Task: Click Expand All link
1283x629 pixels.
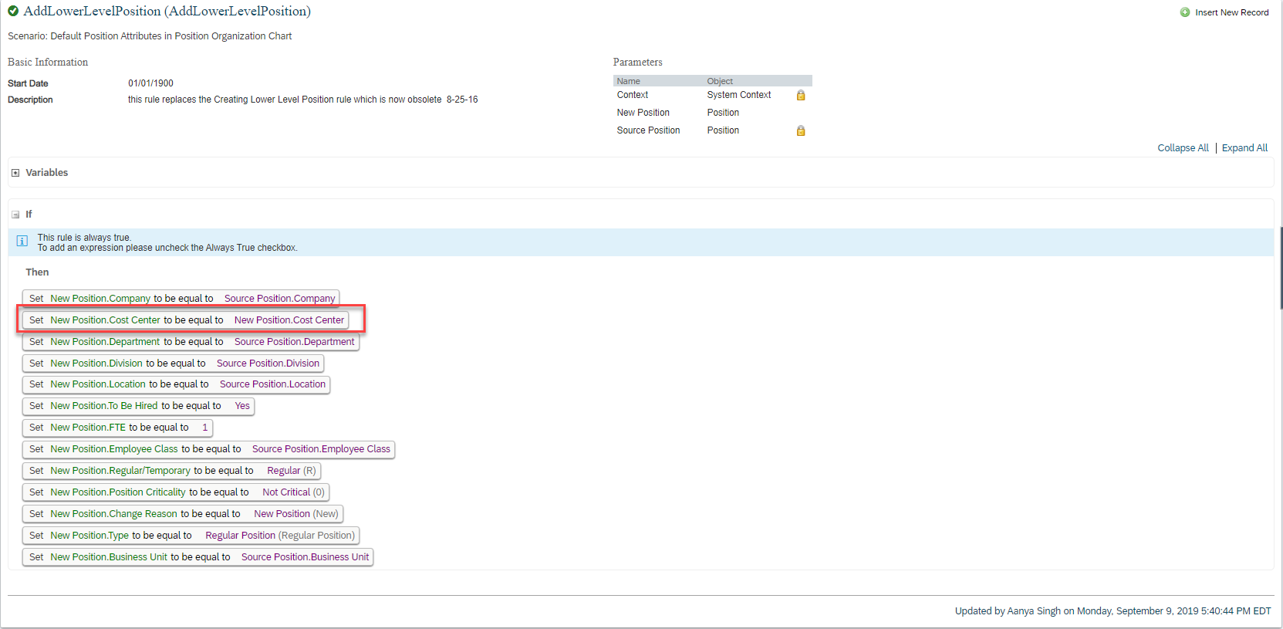Action: tap(1244, 148)
